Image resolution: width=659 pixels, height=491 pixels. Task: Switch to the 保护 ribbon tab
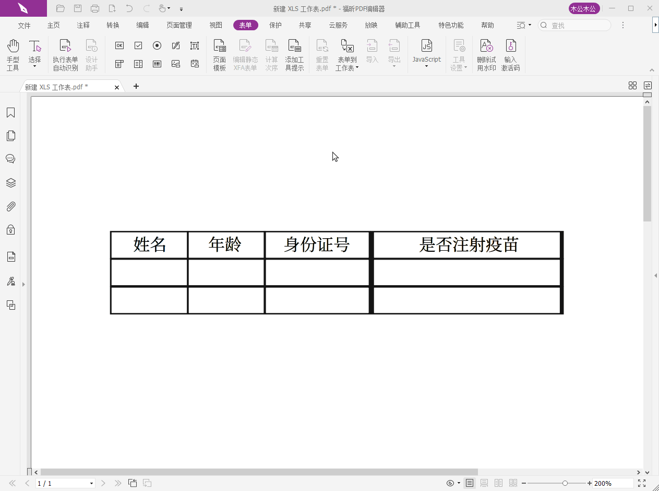point(275,25)
